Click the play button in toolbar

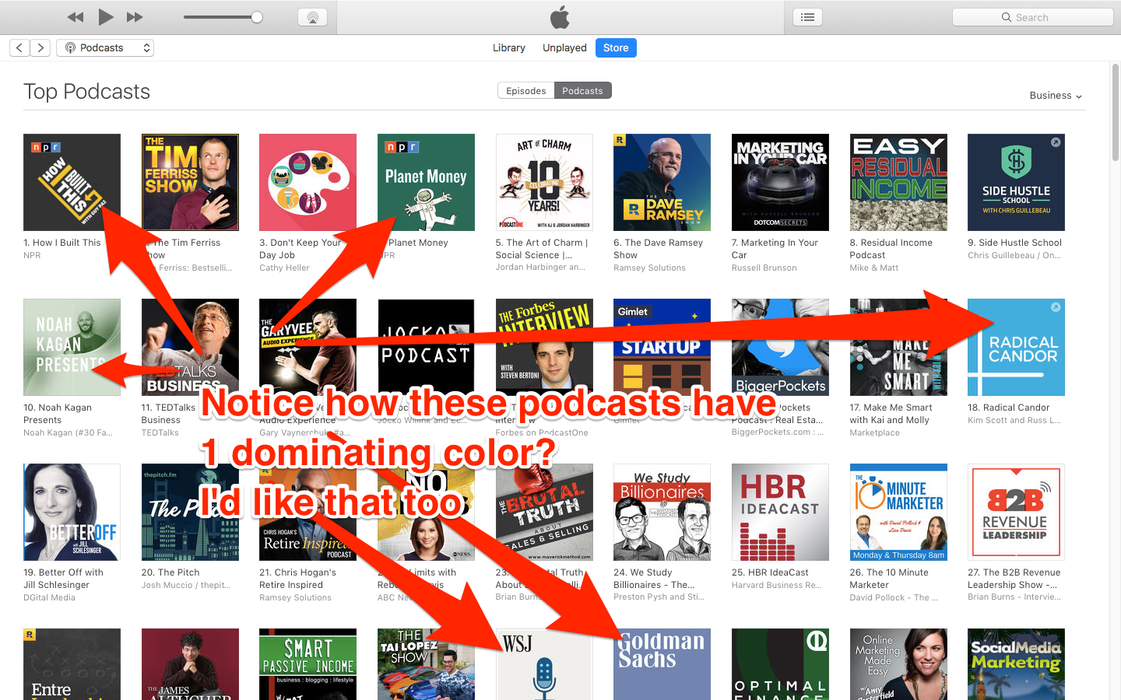coord(106,17)
